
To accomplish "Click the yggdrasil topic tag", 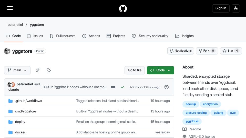I will [x=192, y=121].
